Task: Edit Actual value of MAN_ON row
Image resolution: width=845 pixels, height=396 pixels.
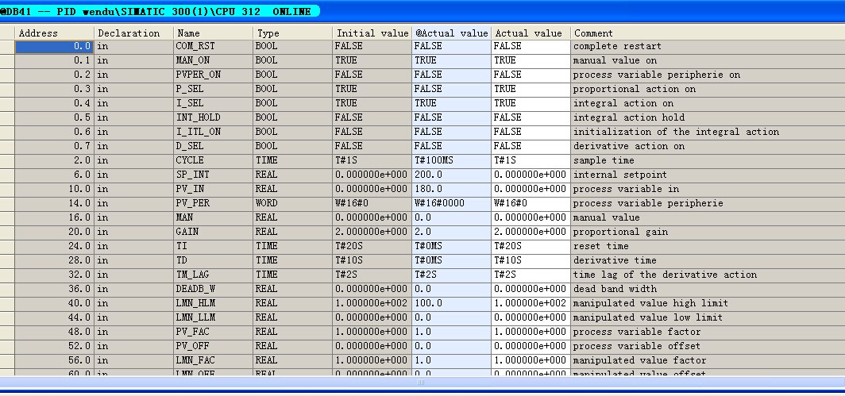Action: (531, 60)
